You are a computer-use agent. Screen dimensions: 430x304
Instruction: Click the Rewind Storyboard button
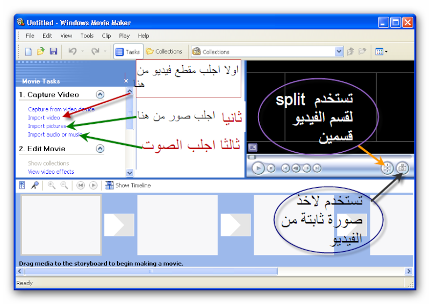tap(80, 186)
